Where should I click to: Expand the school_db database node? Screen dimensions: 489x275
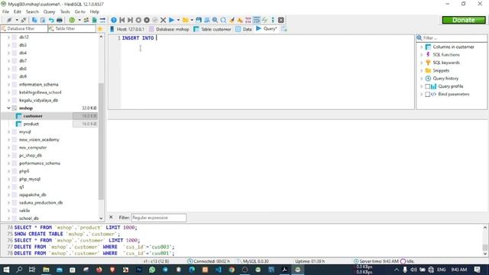[x=8, y=218]
